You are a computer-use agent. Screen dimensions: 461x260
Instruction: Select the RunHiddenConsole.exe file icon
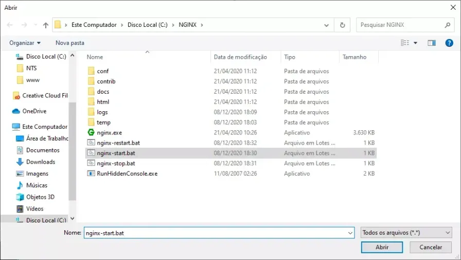pos(91,174)
